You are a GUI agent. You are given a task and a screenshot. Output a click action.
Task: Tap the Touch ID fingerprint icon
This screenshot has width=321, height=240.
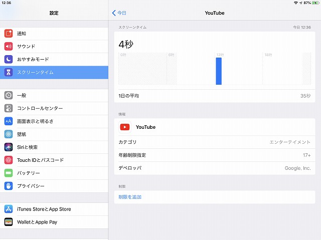[x=9, y=160]
